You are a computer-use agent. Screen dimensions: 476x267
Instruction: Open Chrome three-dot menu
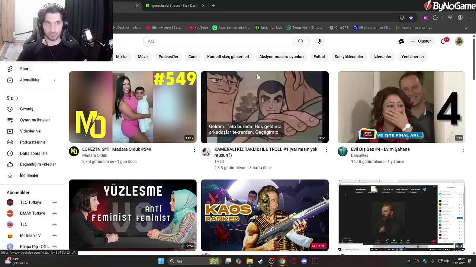tap(470, 17)
